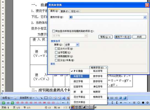Choose the Rectangle shape tool
This screenshot has height=110, width=150.
[x=46, y=98]
